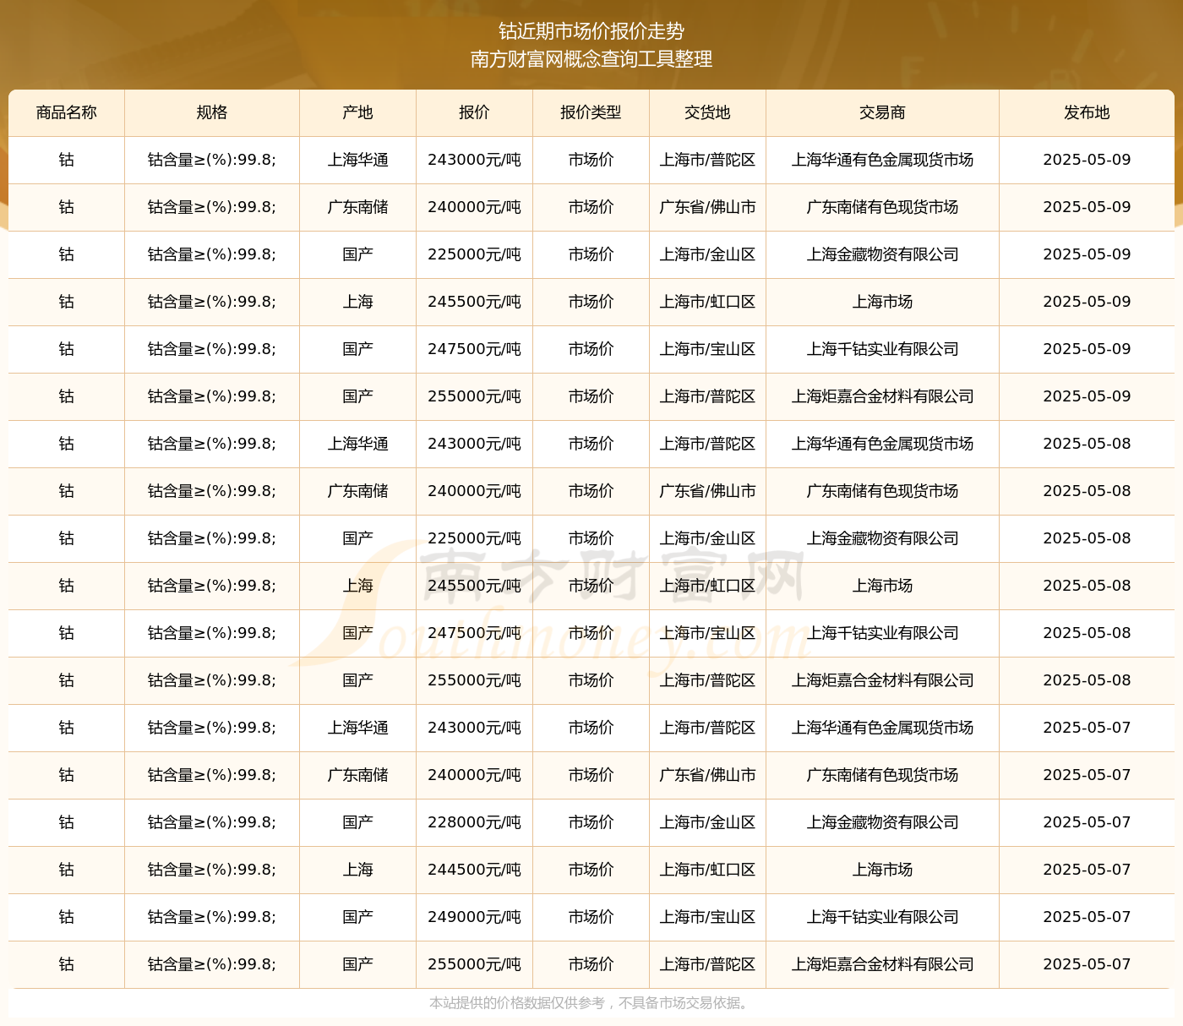This screenshot has width=1183, height=1026.
Task: Select the 产地 column header
Action: [x=358, y=112]
